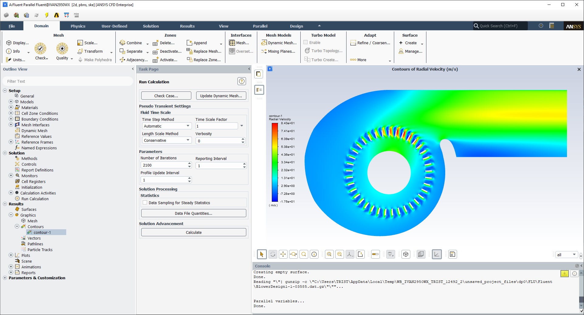The image size is (584, 315).
Task: Open mesh Display from the ribbon
Action: [x=18, y=43]
